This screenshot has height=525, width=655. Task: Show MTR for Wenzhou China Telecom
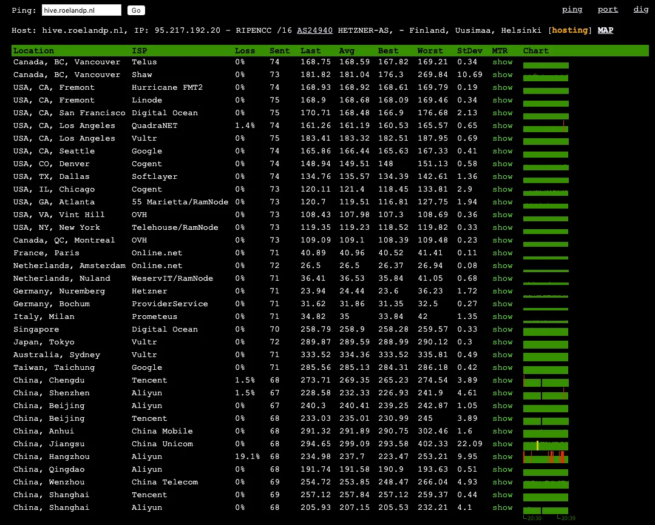pos(502,482)
